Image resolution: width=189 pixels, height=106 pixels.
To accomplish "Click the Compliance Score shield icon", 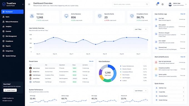I will pos(132,16).
